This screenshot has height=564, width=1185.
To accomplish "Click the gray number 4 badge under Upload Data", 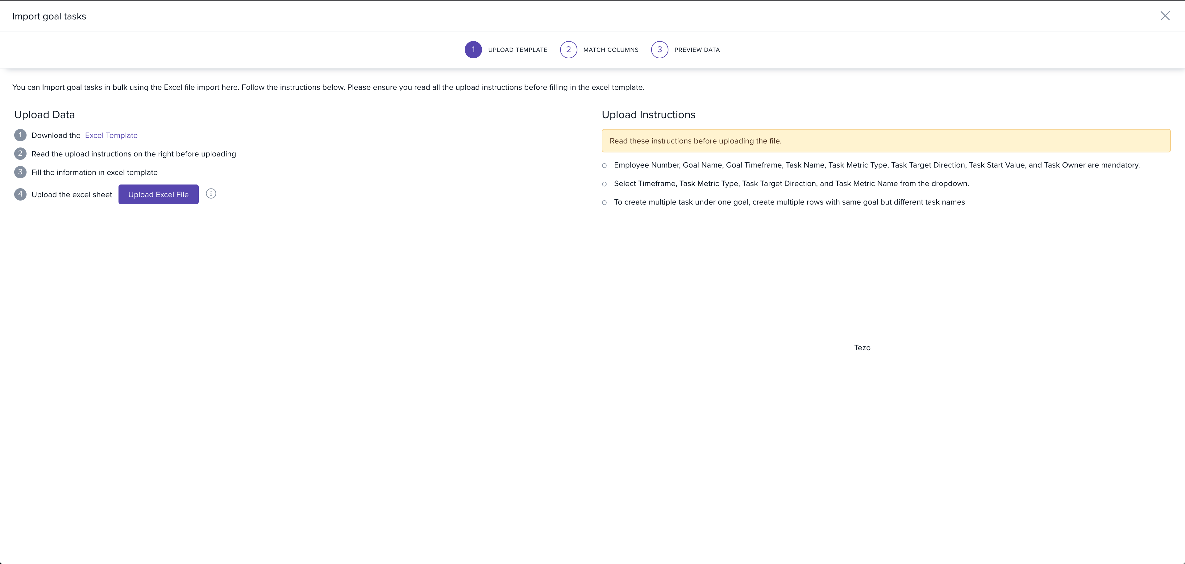I will pyautogui.click(x=20, y=194).
